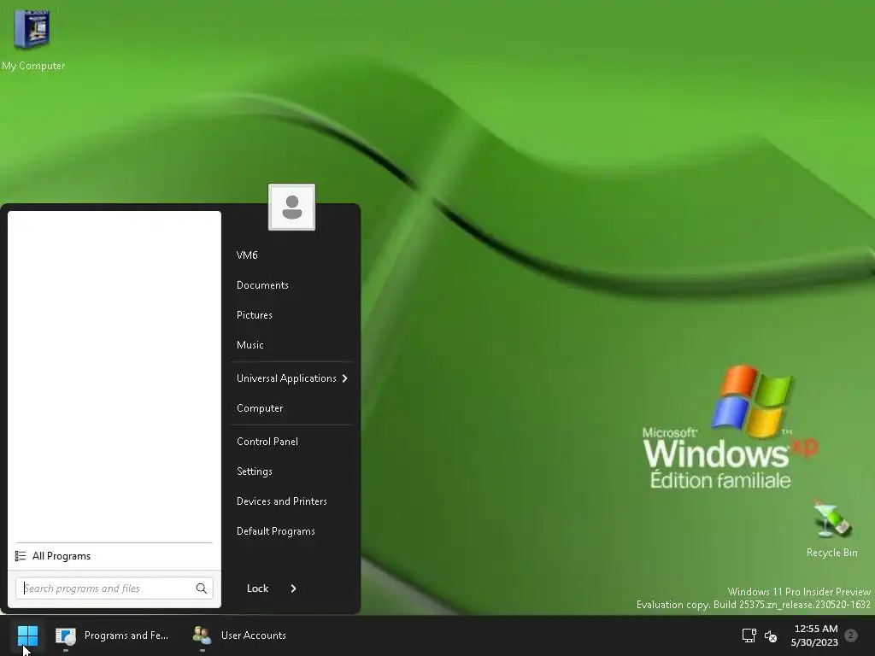Click the muted volume tray icon
The image size is (875, 656).
click(x=771, y=635)
